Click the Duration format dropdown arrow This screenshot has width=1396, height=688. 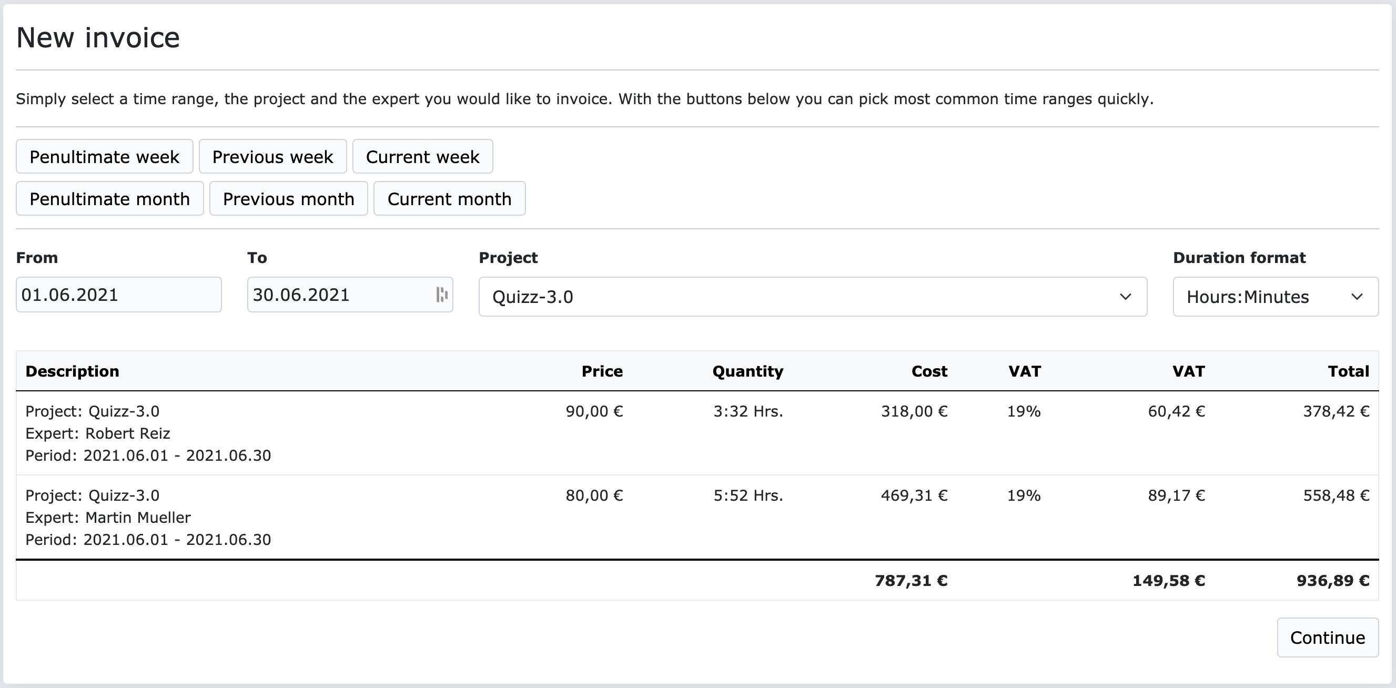click(1358, 296)
